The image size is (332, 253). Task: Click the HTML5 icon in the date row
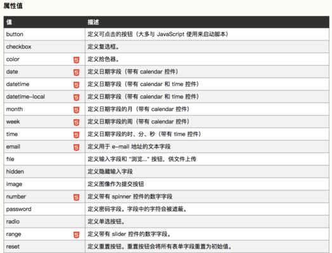tap(77, 72)
